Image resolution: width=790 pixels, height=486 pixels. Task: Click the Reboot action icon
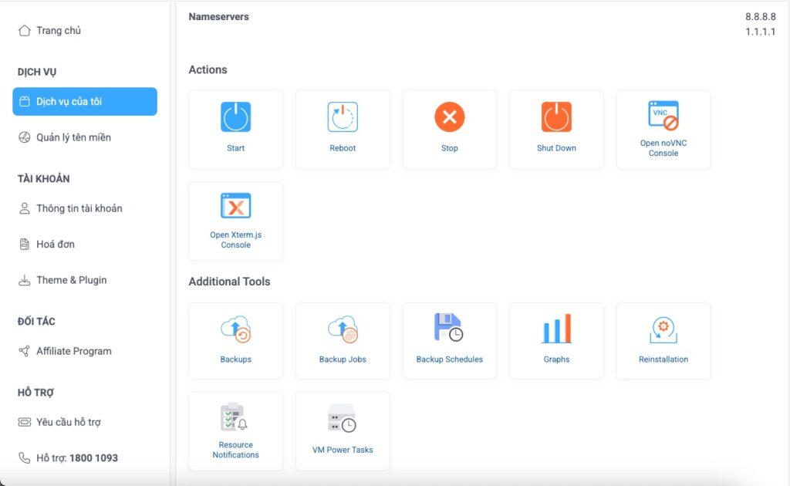point(343,118)
